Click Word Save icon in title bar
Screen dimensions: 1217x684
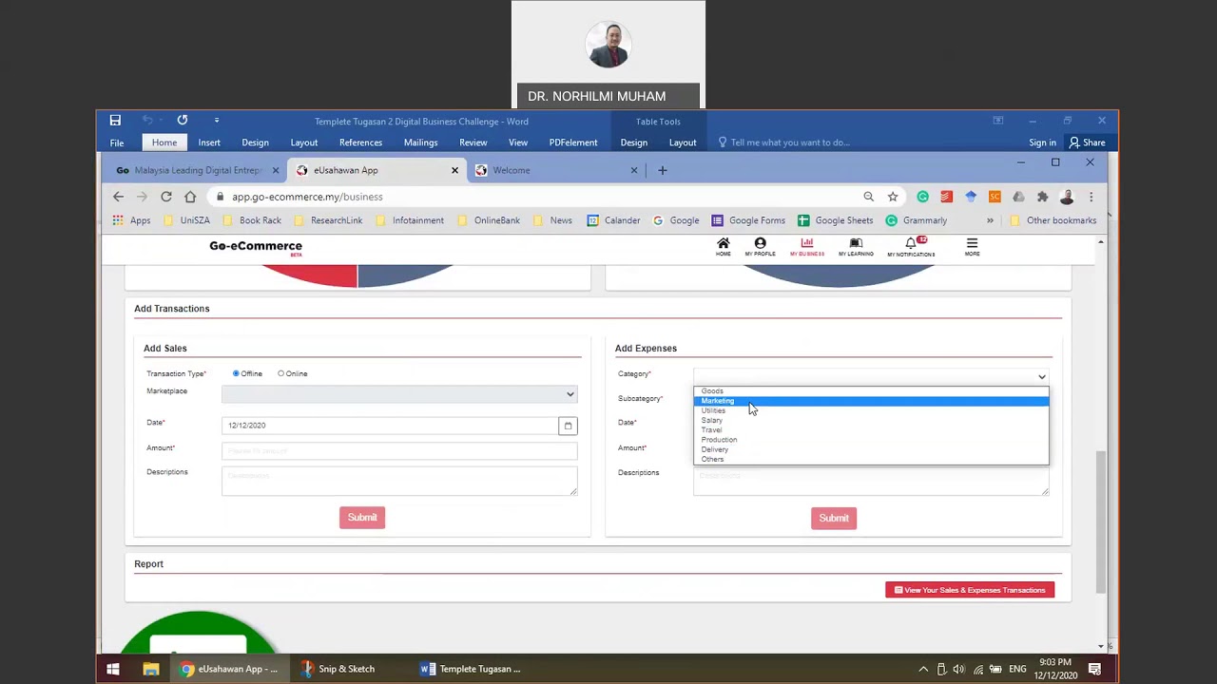click(115, 121)
